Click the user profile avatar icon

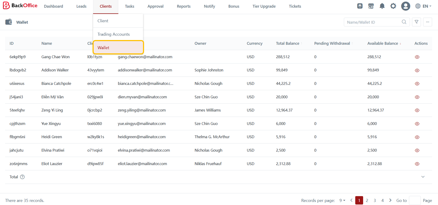(x=405, y=6)
